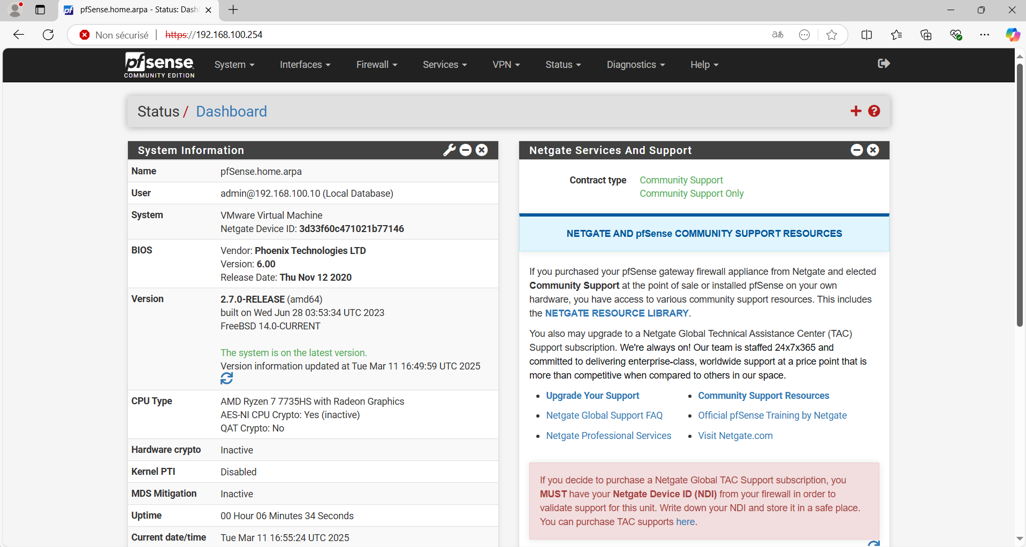Open the Firewall dropdown menu
Screen dimensions: 1026x547
click(376, 64)
